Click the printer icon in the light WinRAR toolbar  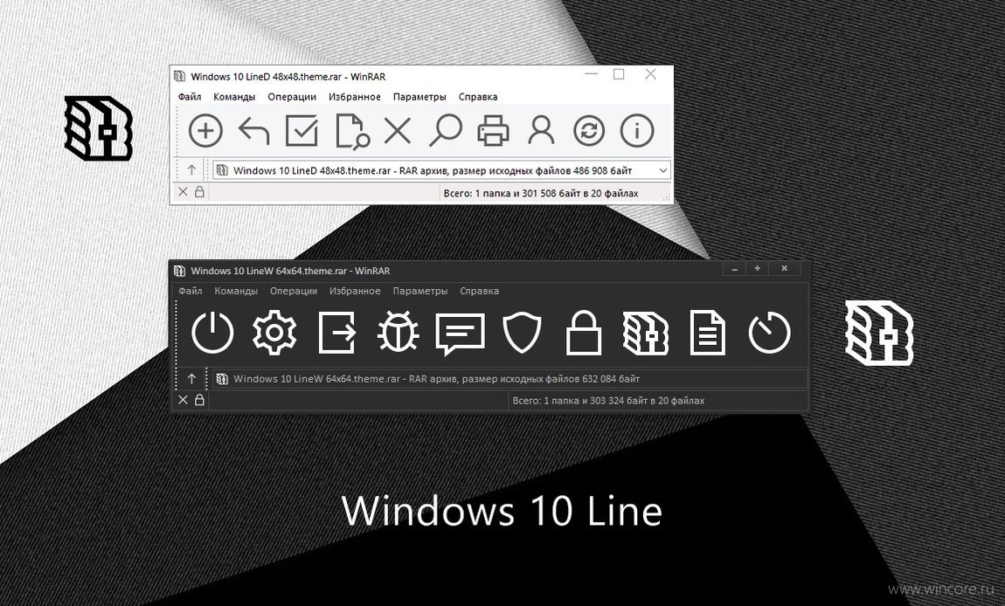point(493,131)
